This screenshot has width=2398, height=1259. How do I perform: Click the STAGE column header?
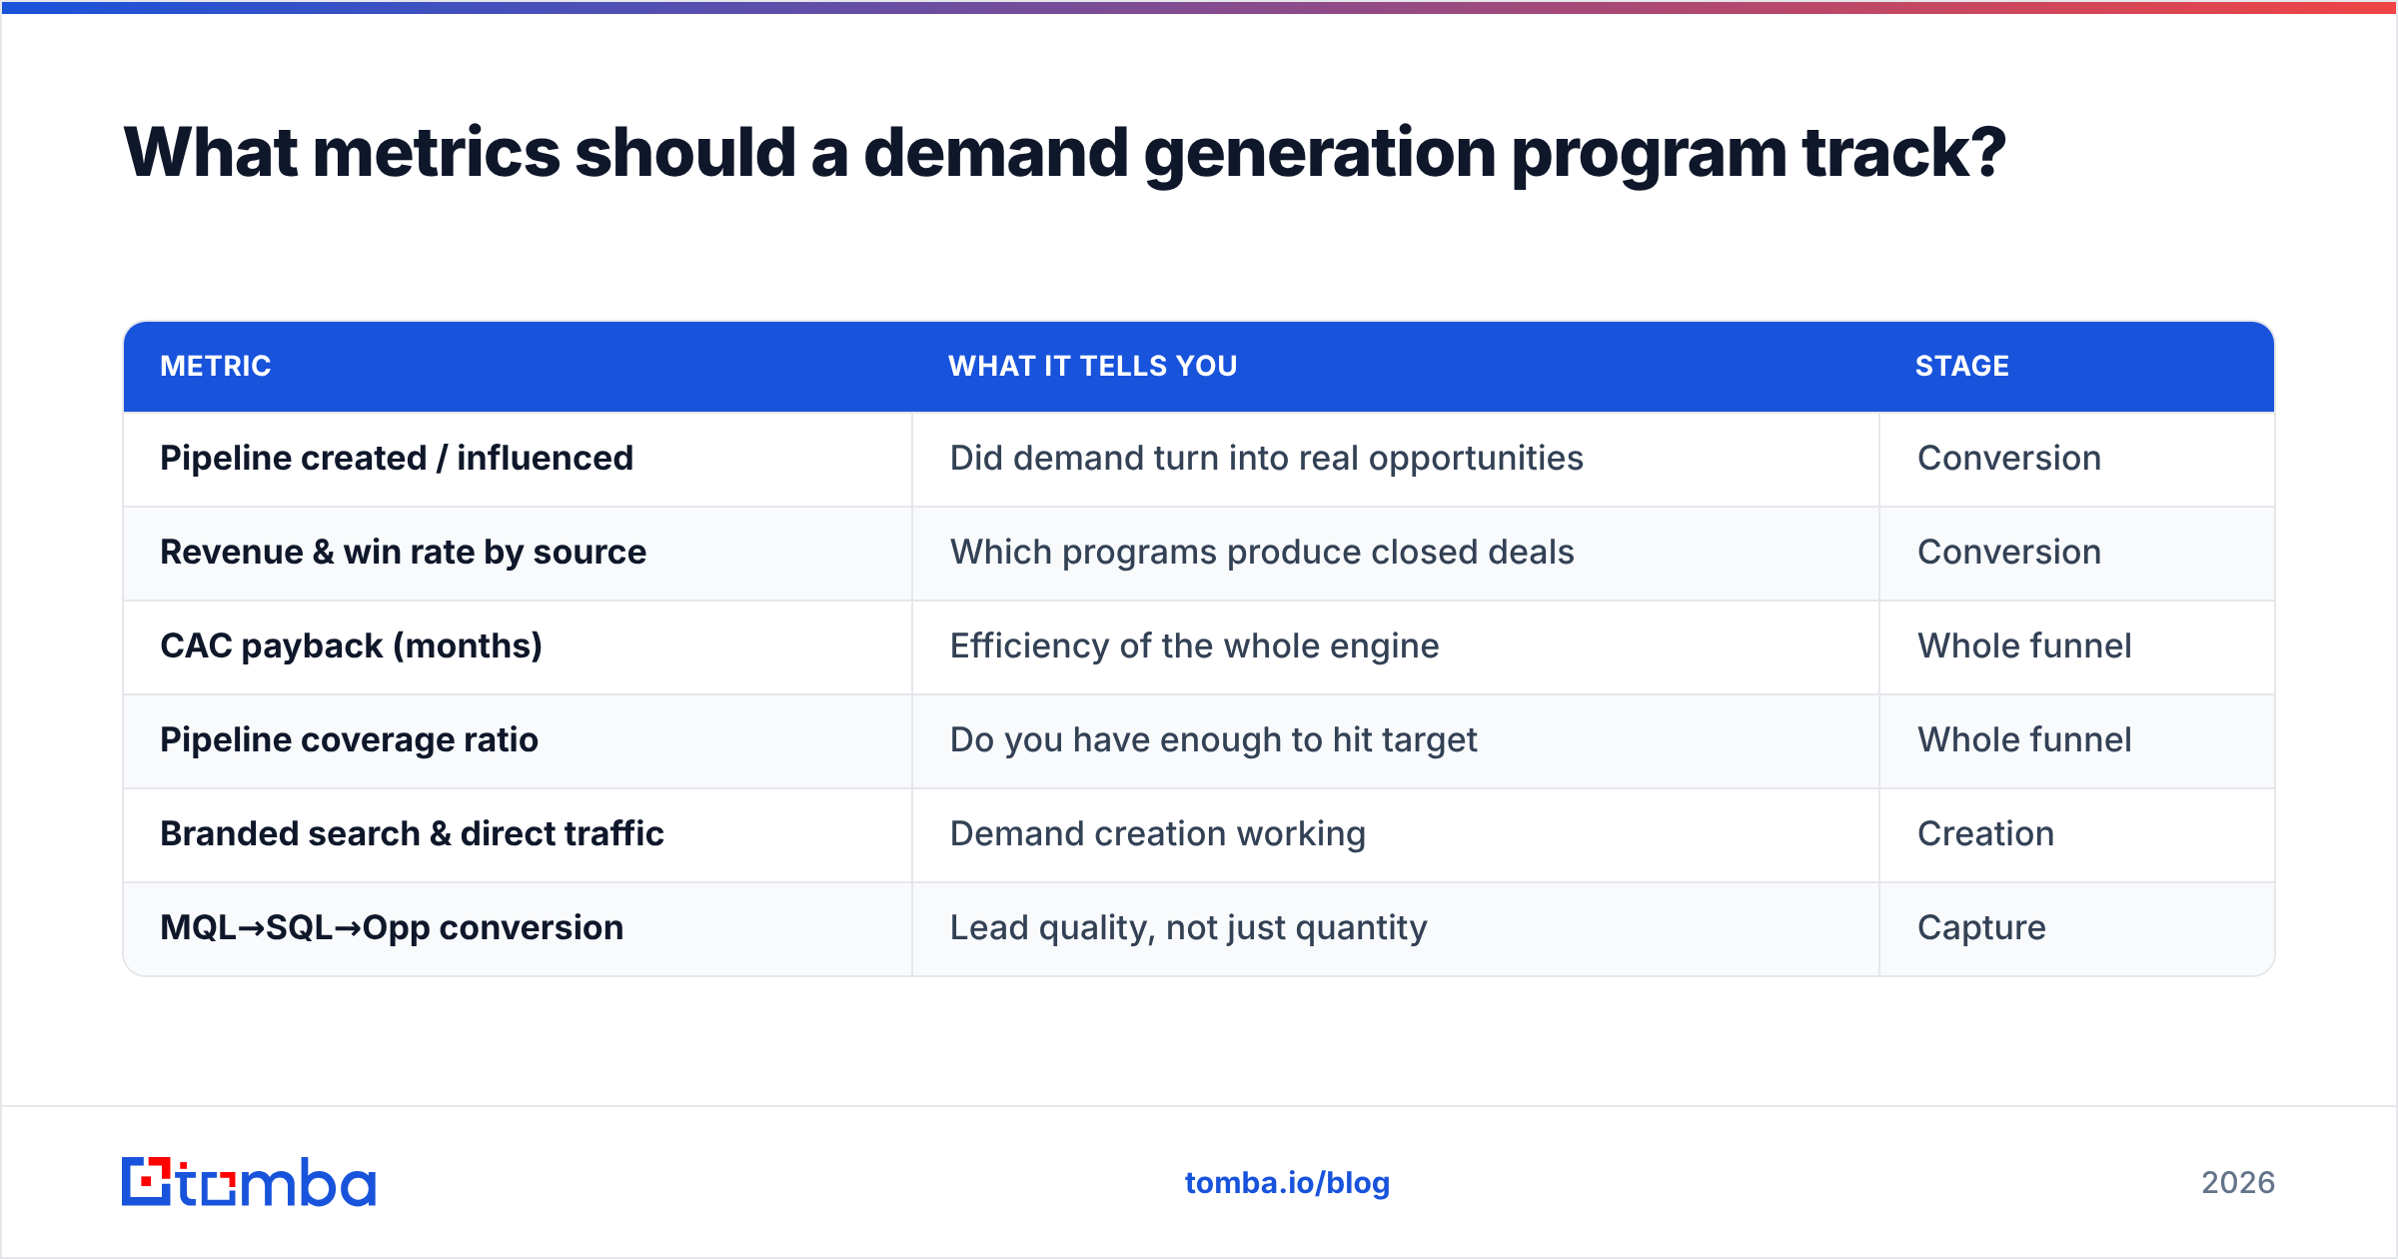(1962, 366)
